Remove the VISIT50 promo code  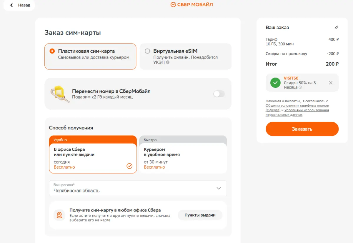(x=331, y=83)
